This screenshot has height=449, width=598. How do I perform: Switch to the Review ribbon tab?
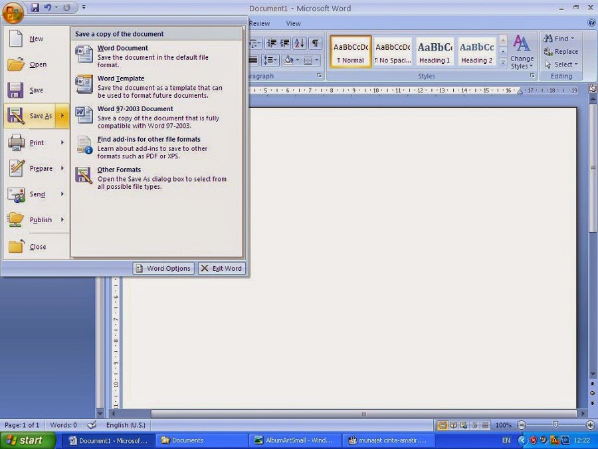pyautogui.click(x=259, y=24)
